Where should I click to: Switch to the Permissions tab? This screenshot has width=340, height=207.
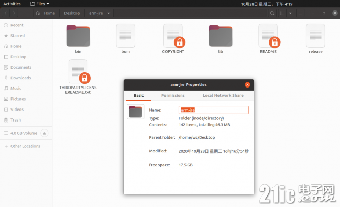pyautogui.click(x=173, y=95)
